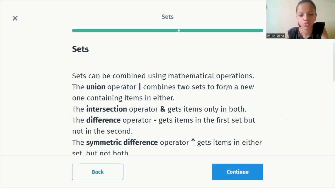This screenshot has height=188, width=335.
Task: Click the bold "Sets" heading
Action: 80,49
